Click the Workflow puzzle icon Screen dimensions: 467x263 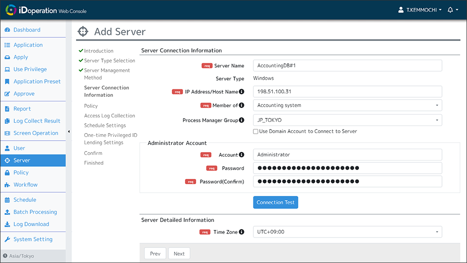point(8,185)
